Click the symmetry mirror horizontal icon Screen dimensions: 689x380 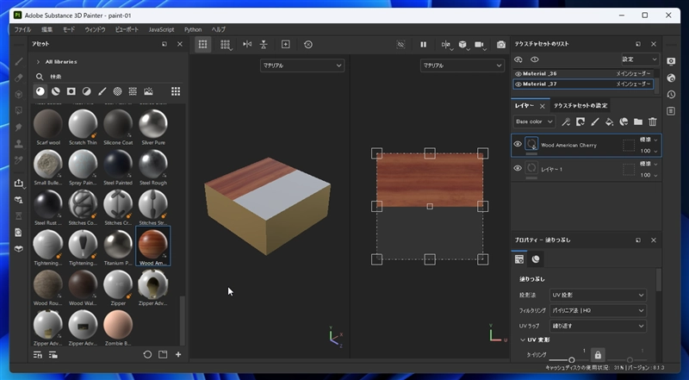pyautogui.click(x=247, y=45)
